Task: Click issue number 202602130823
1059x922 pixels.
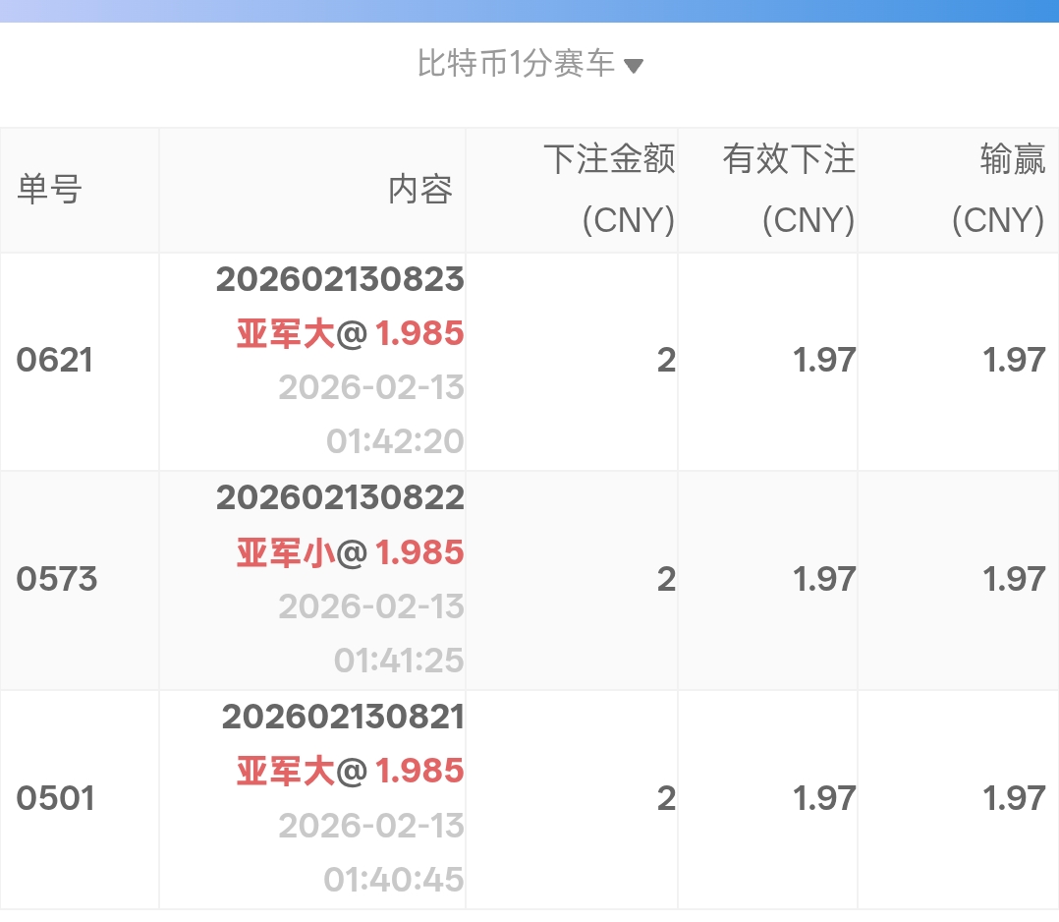Action: [340, 280]
